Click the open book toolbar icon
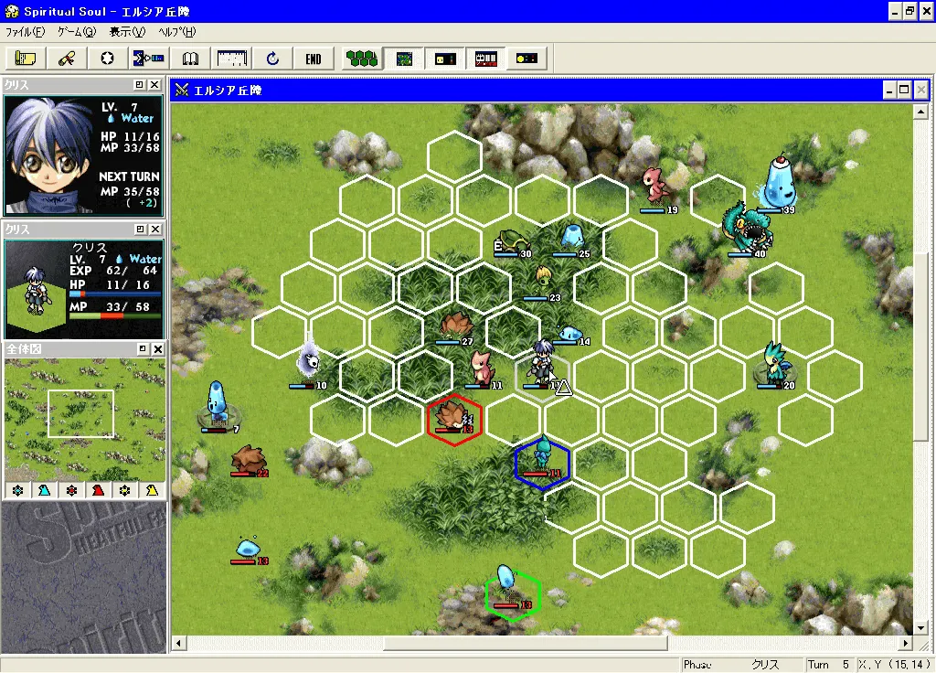The image size is (936, 673). [190, 59]
